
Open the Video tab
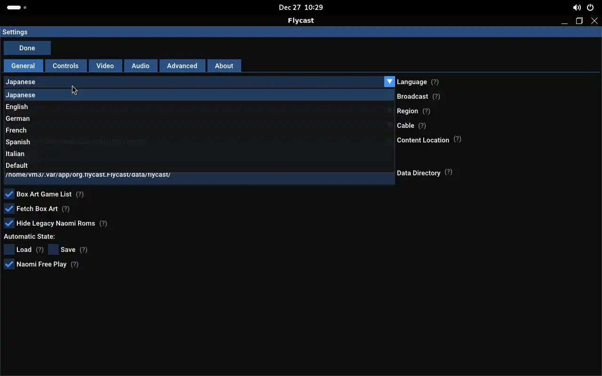(105, 66)
